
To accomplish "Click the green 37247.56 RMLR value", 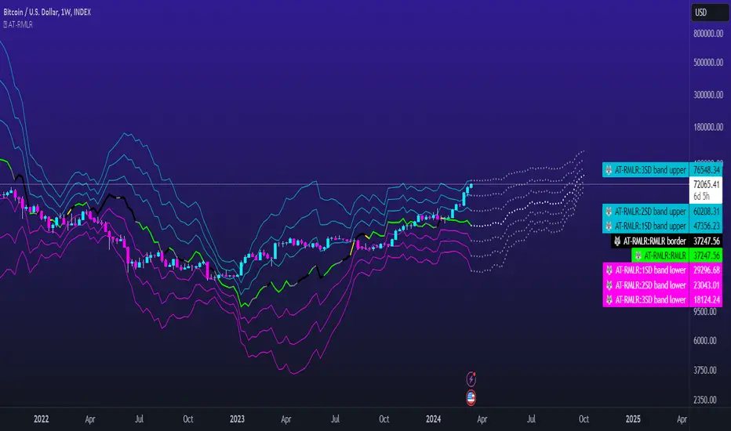I will tap(706, 255).
